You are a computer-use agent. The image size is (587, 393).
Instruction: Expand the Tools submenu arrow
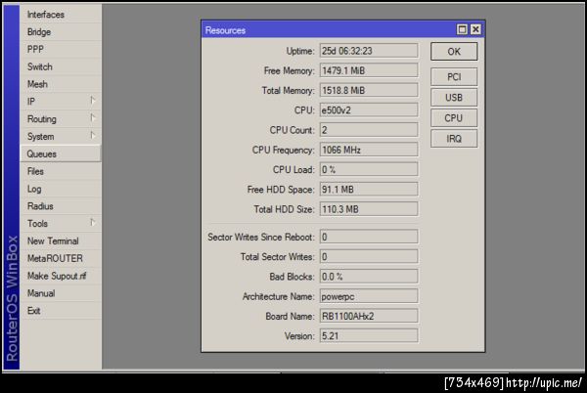93,223
